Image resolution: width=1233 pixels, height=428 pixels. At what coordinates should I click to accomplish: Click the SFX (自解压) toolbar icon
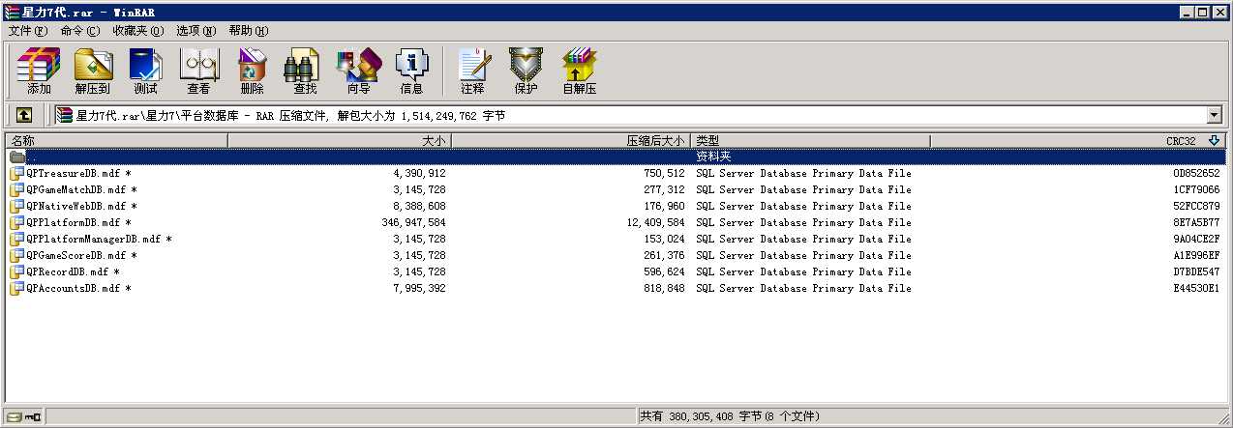580,71
